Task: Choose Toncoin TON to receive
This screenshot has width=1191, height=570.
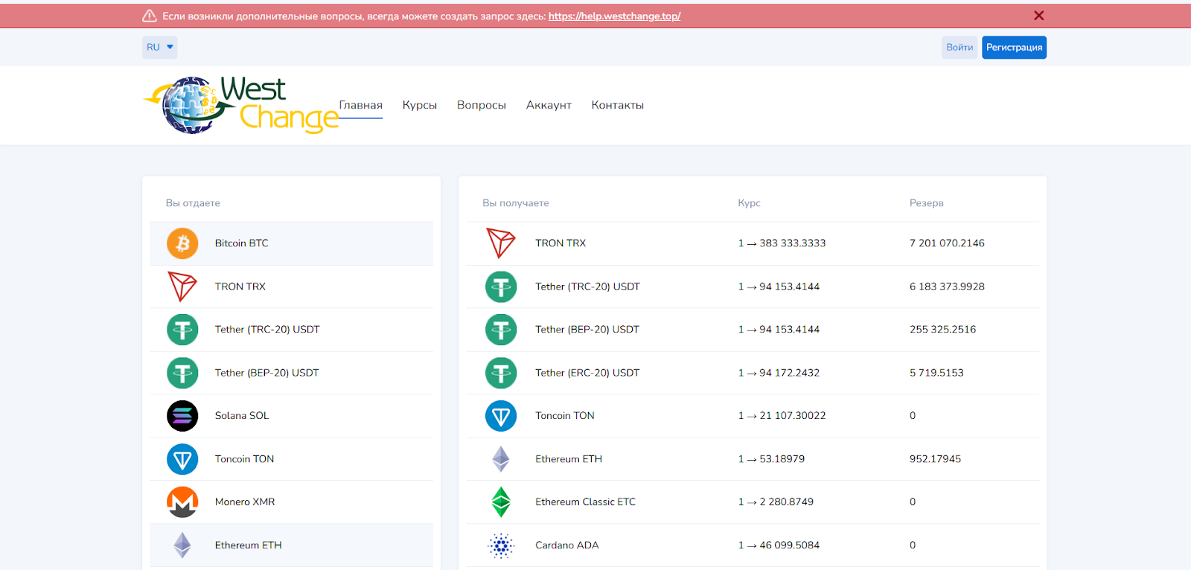Action: [753, 416]
